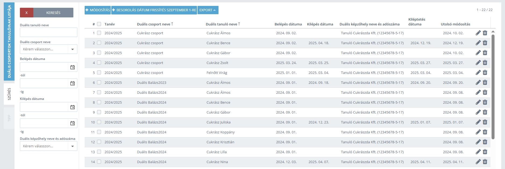The width and height of the screenshot is (505, 169).
Task: Open Duális képzőhely neve és adószáma dropdown
Action: [49, 146]
